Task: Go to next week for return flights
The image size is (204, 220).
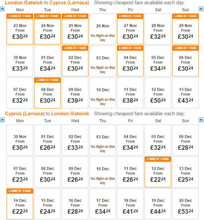Action: tap(201, 120)
